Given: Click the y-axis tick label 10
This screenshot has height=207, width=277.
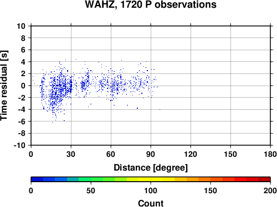Looking at the screenshot, I should coord(21,26).
